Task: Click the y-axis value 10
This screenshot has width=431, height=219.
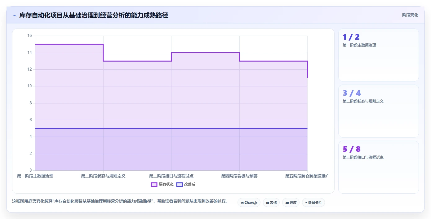Action: click(30, 86)
